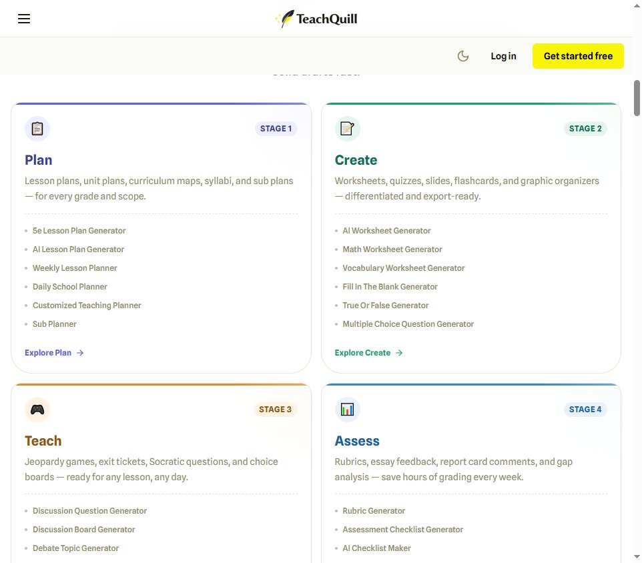The image size is (642, 563).
Task: Open AI Lesson Plan Generator
Action: (78, 249)
